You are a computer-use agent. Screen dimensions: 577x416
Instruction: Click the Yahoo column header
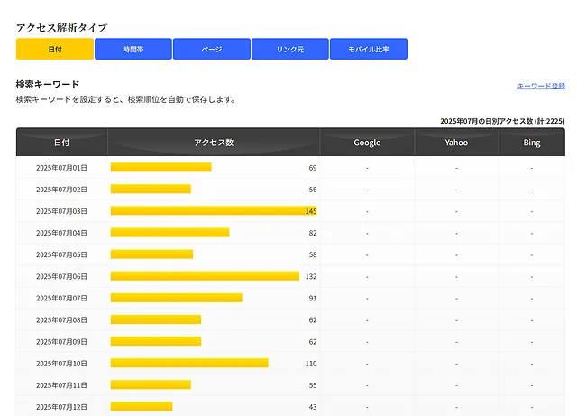tap(456, 143)
